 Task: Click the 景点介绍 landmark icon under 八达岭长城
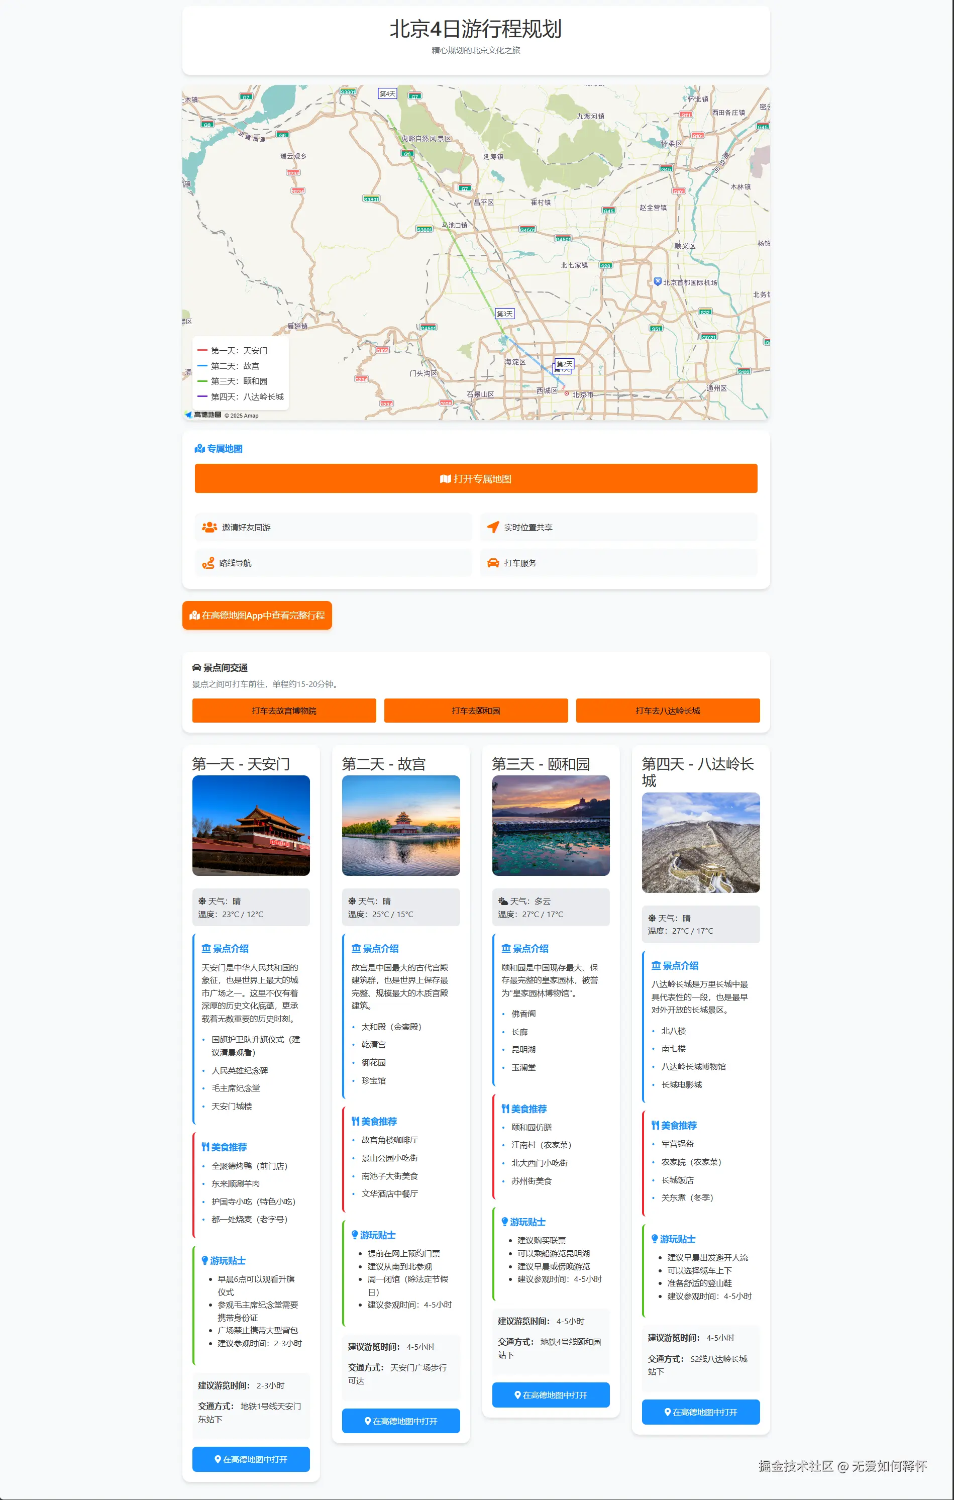[x=656, y=965]
